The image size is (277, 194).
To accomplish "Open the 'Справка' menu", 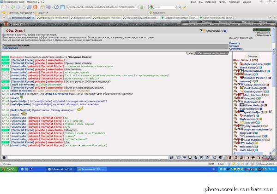I will (x=247, y=2).
